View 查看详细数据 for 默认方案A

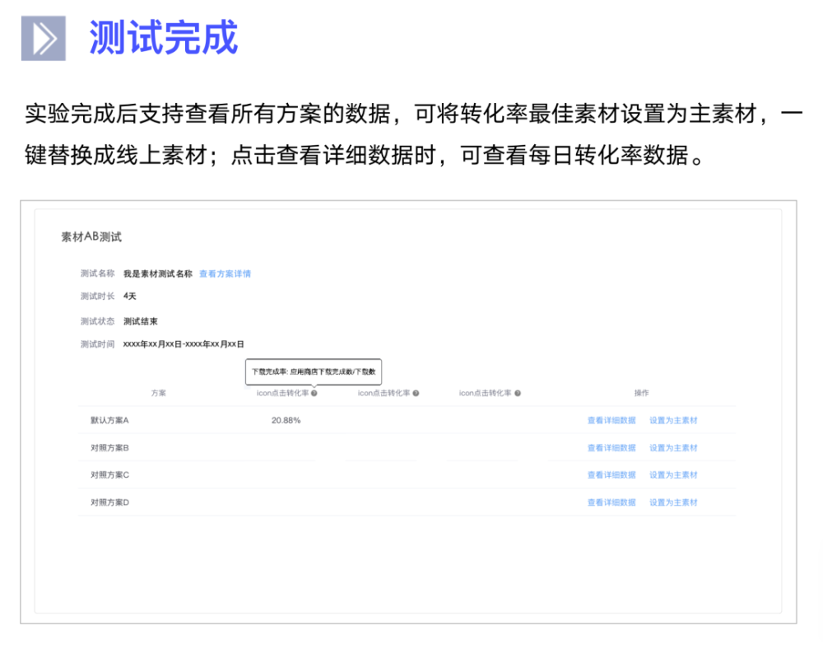click(611, 420)
